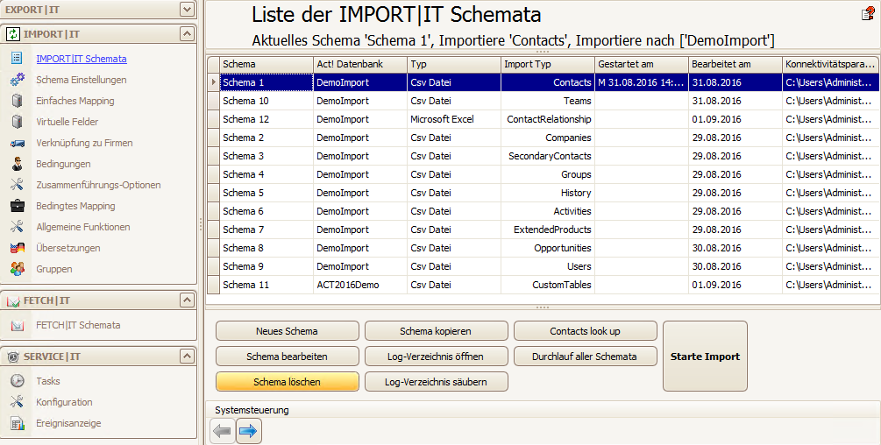The height and width of the screenshot is (445, 881).
Task: Sort by the Schema column header
Action: click(x=266, y=64)
